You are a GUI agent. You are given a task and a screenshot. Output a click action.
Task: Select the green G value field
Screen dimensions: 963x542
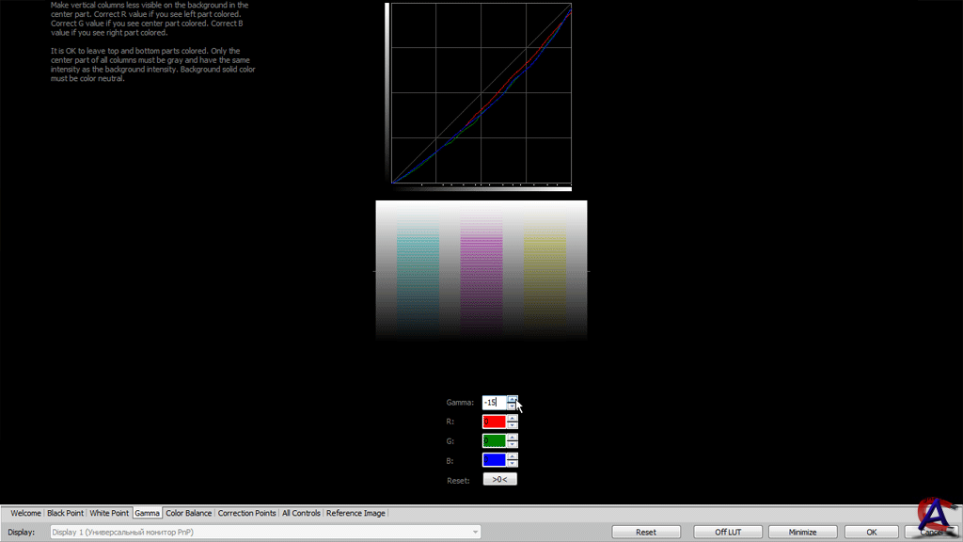(x=494, y=441)
